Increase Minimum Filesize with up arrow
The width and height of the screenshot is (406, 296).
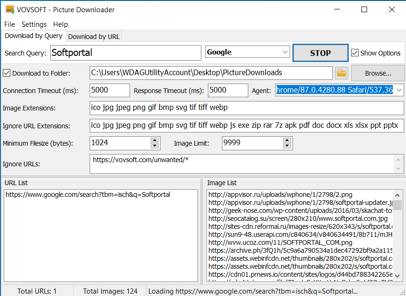pyautogui.click(x=154, y=140)
